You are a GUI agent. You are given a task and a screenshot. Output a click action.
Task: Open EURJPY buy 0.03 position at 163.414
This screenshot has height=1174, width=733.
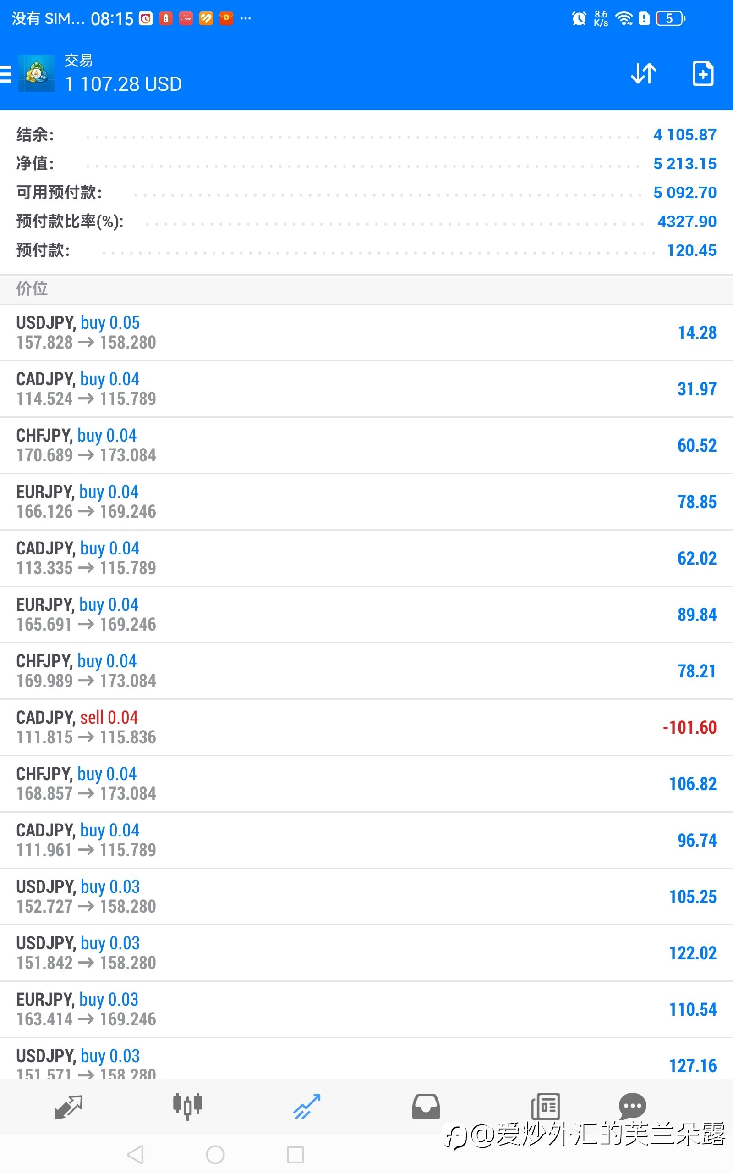click(x=366, y=1009)
